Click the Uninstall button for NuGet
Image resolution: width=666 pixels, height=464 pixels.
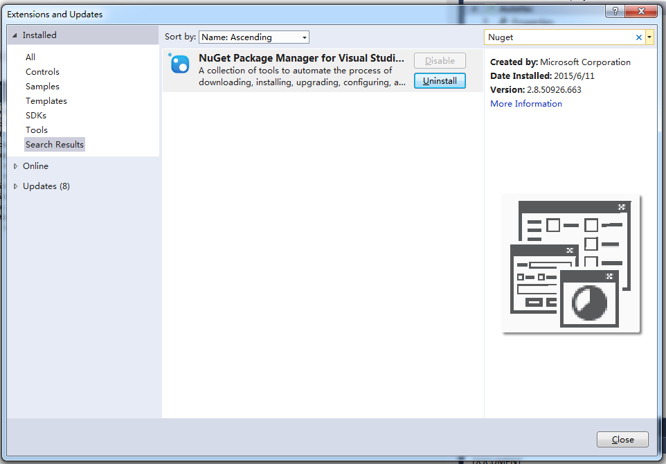coord(440,81)
